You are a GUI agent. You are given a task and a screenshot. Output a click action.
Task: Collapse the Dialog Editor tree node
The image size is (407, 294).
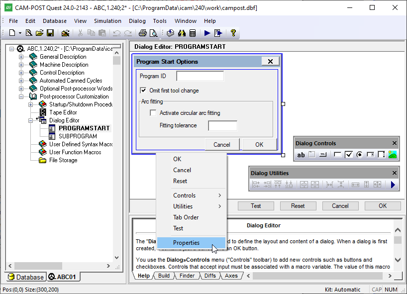pyautogui.click(x=31, y=121)
